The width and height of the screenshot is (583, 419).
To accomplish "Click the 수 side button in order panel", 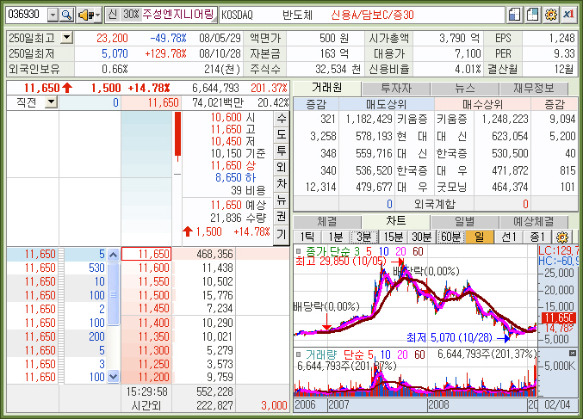I will coord(281,119).
